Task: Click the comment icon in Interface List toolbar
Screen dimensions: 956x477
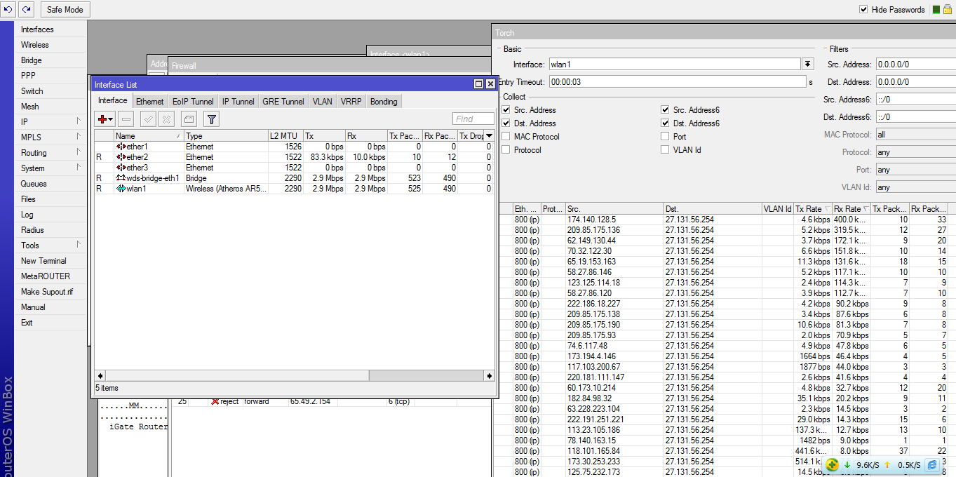Action: [189, 119]
